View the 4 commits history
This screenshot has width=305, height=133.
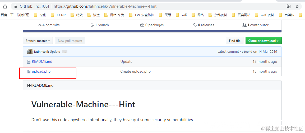point(49,25)
